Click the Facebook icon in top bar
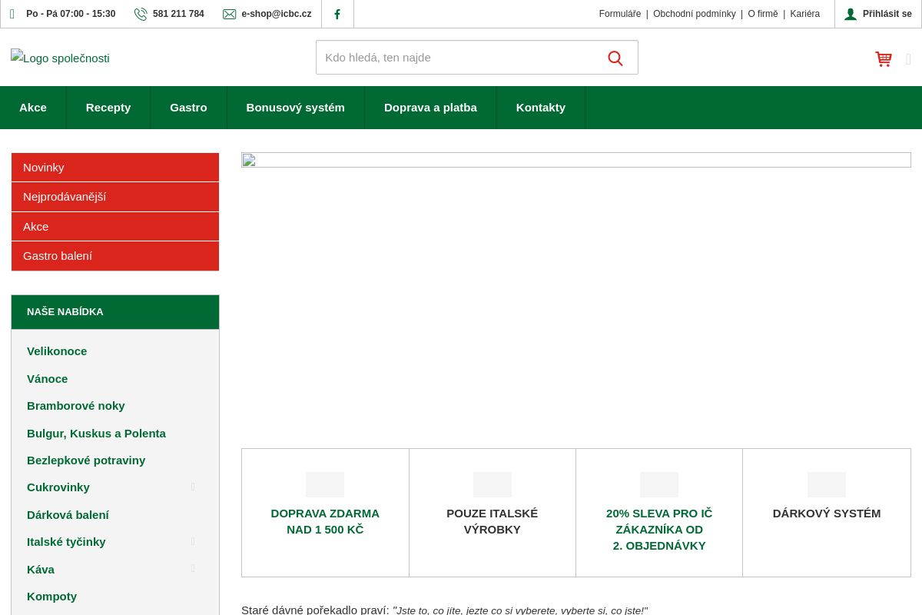 pyautogui.click(x=337, y=14)
